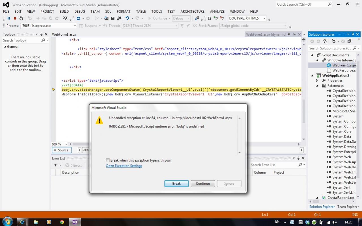
Task: Stop debugging using the red square
Action: tap(15, 18)
